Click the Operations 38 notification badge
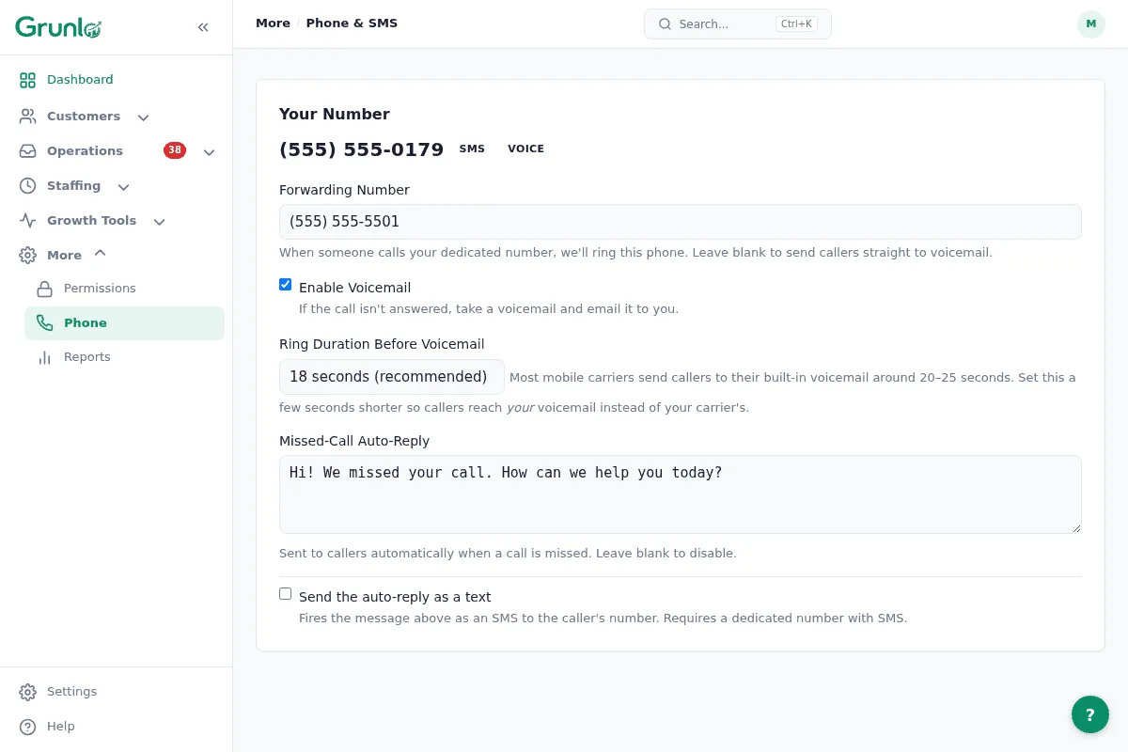 pyautogui.click(x=175, y=150)
